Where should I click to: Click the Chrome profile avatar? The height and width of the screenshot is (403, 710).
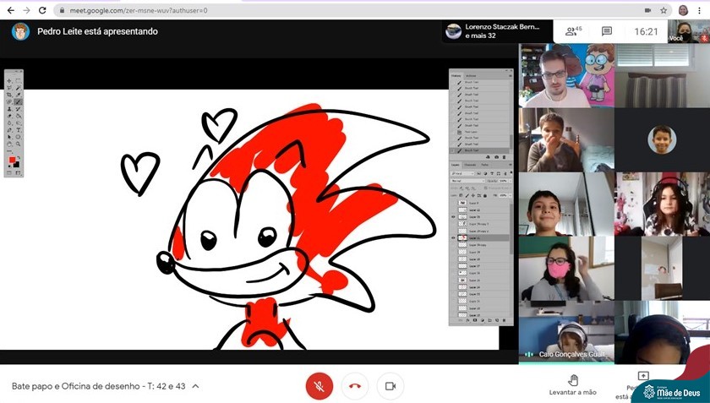click(683, 10)
